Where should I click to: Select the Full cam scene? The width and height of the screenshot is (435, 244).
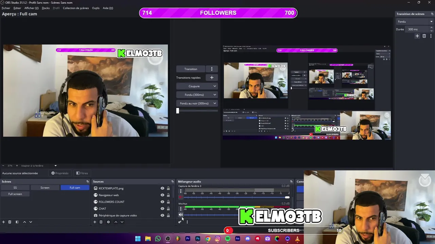[x=75, y=188]
